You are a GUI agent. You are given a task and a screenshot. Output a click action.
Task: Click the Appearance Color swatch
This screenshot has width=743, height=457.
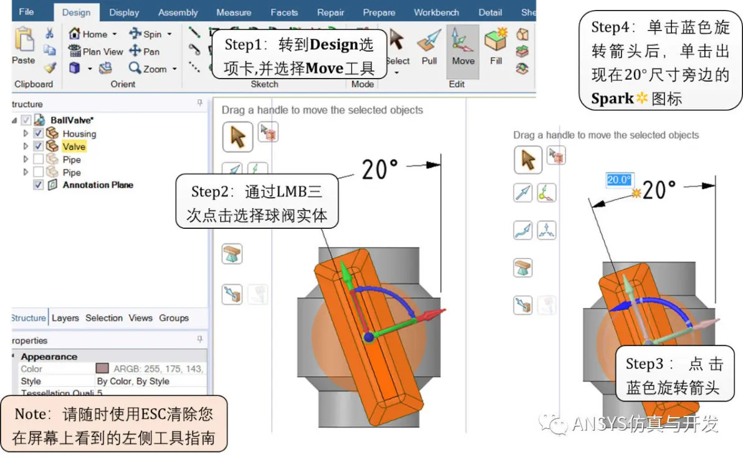pyautogui.click(x=102, y=368)
